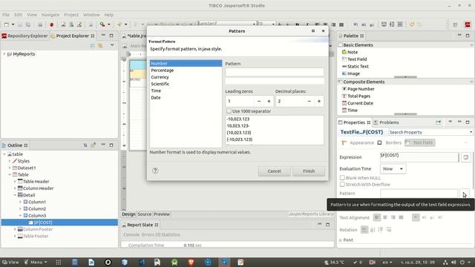Switch to Project Explorer tab
Screen dimensions: 475x267
73,36
